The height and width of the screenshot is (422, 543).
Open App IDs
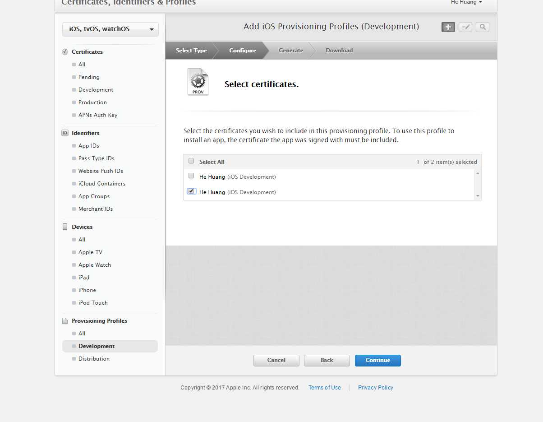click(x=89, y=146)
